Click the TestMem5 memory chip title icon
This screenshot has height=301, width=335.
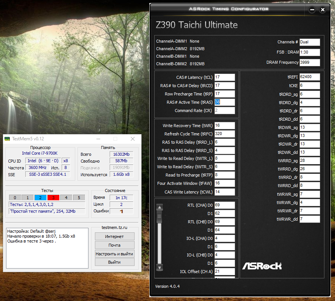pyautogui.click(x=7, y=139)
